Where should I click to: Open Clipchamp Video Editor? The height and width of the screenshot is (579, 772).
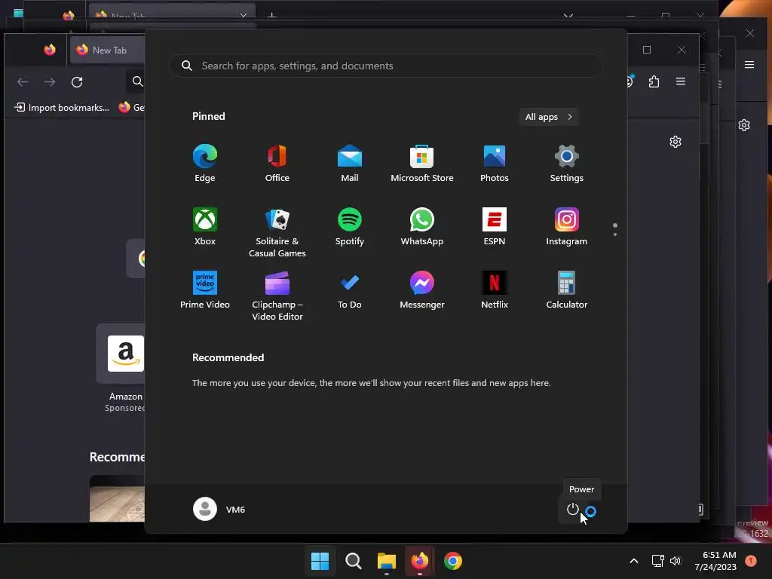[277, 296]
